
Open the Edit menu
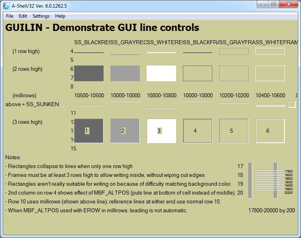click(23, 16)
